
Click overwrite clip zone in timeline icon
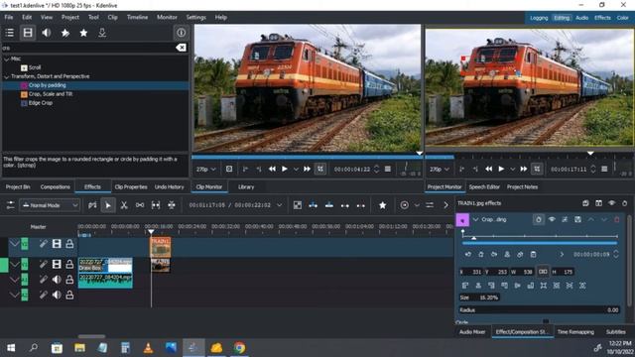coord(329,205)
